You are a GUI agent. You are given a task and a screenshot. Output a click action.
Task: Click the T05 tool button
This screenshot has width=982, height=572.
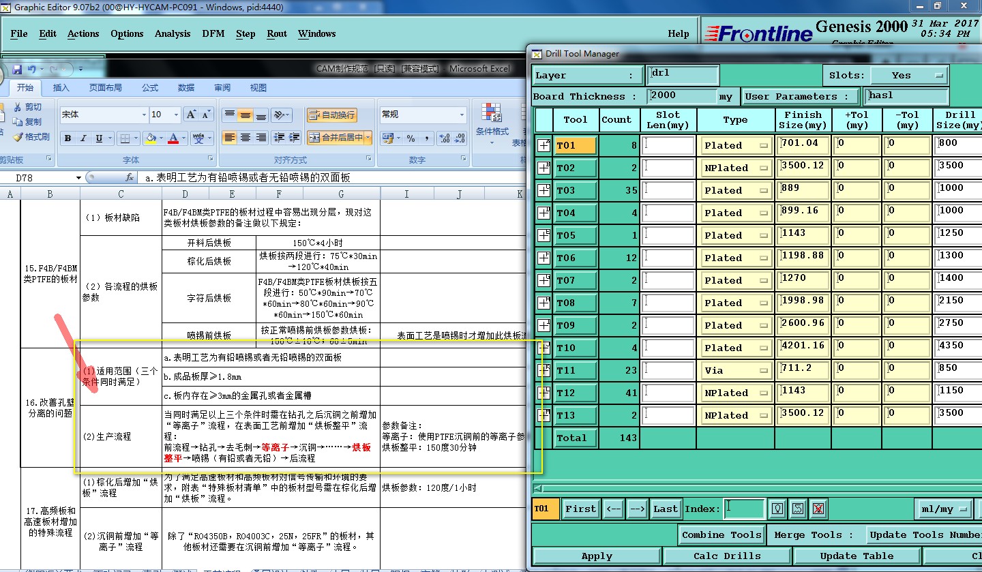tap(576, 235)
